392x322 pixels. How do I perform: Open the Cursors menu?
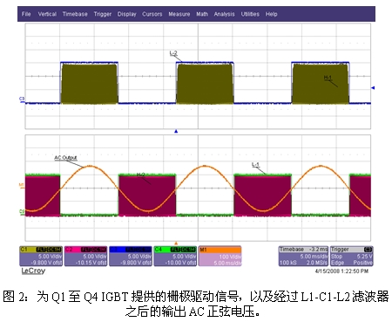(x=152, y=14)
